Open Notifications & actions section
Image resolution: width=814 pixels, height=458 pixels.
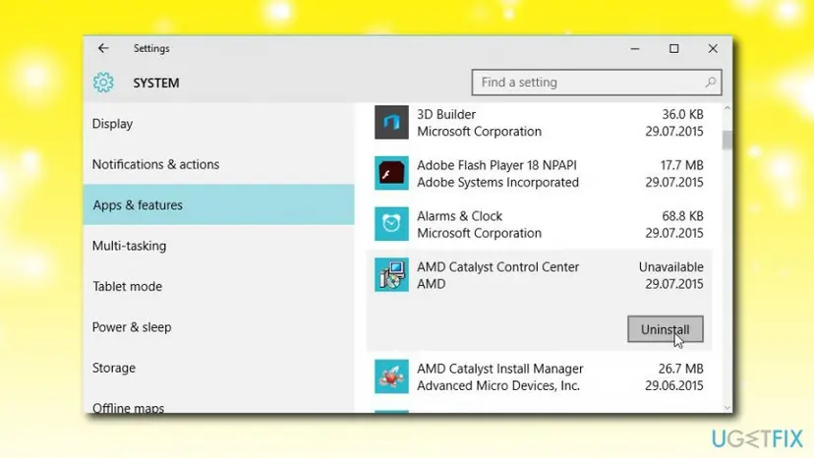218,164
